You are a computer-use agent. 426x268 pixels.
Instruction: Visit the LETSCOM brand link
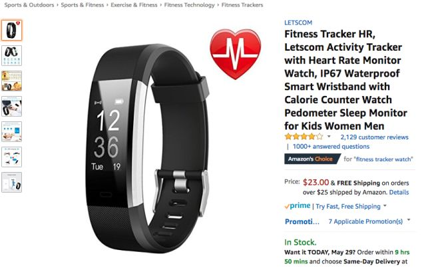click(x=298, y=23)
